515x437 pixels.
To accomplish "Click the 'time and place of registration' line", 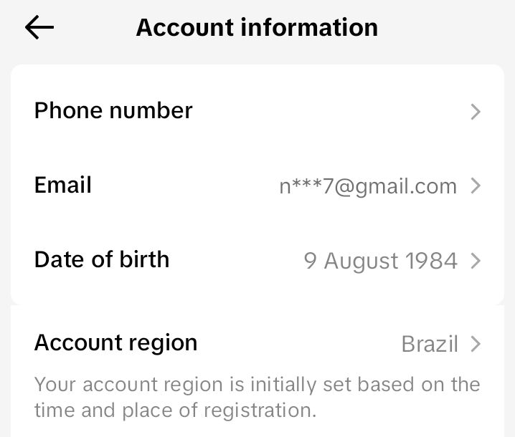I will point(176,410).
